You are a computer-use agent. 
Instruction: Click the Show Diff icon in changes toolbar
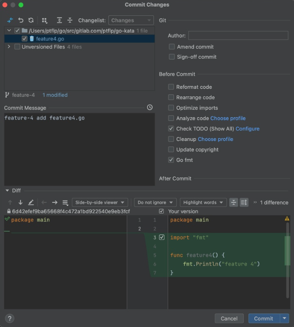point(10,20)
